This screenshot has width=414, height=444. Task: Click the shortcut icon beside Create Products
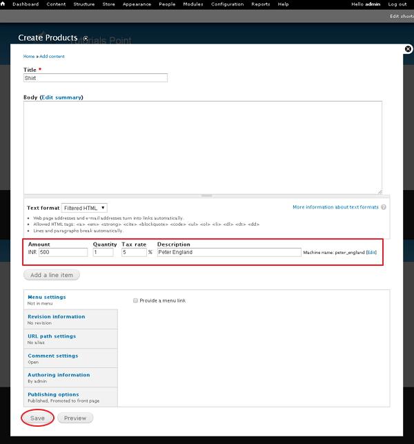point(86,38)
